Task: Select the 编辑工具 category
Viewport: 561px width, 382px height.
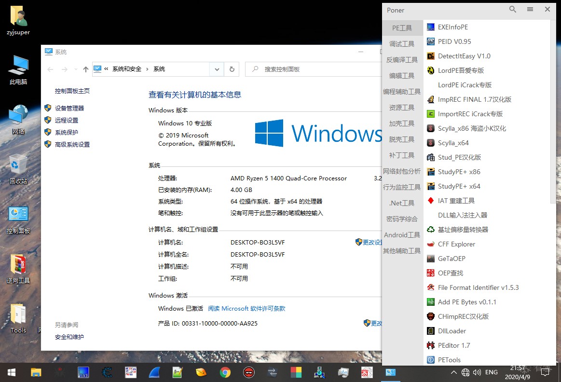Action: click(x=402, y=76)
